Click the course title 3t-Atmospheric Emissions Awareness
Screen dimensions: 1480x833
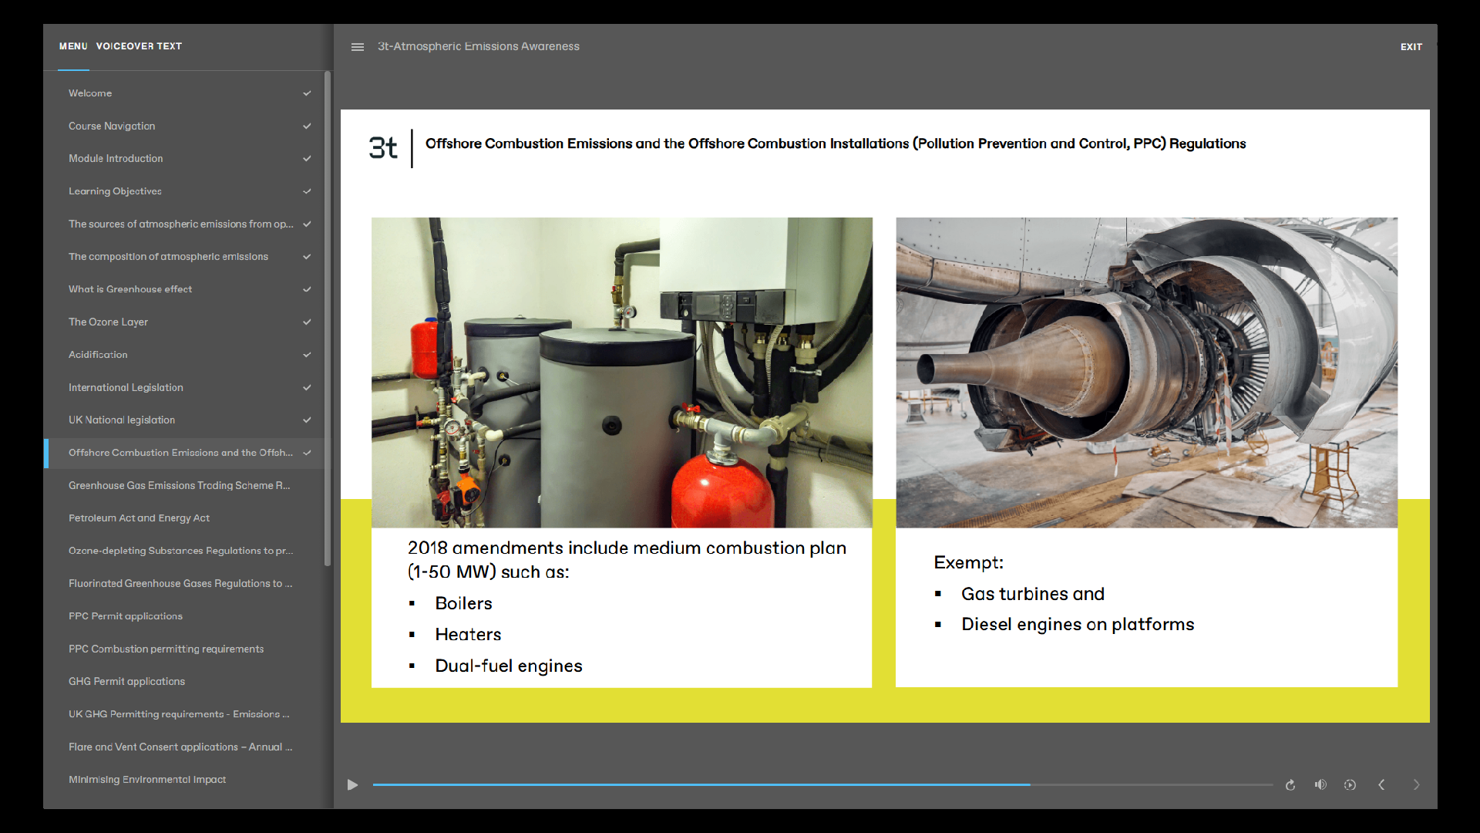(478, 46)
